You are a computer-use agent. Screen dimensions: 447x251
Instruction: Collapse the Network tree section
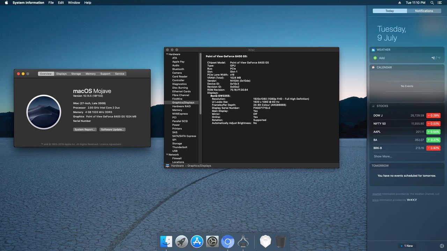click(x=167, y=155)
